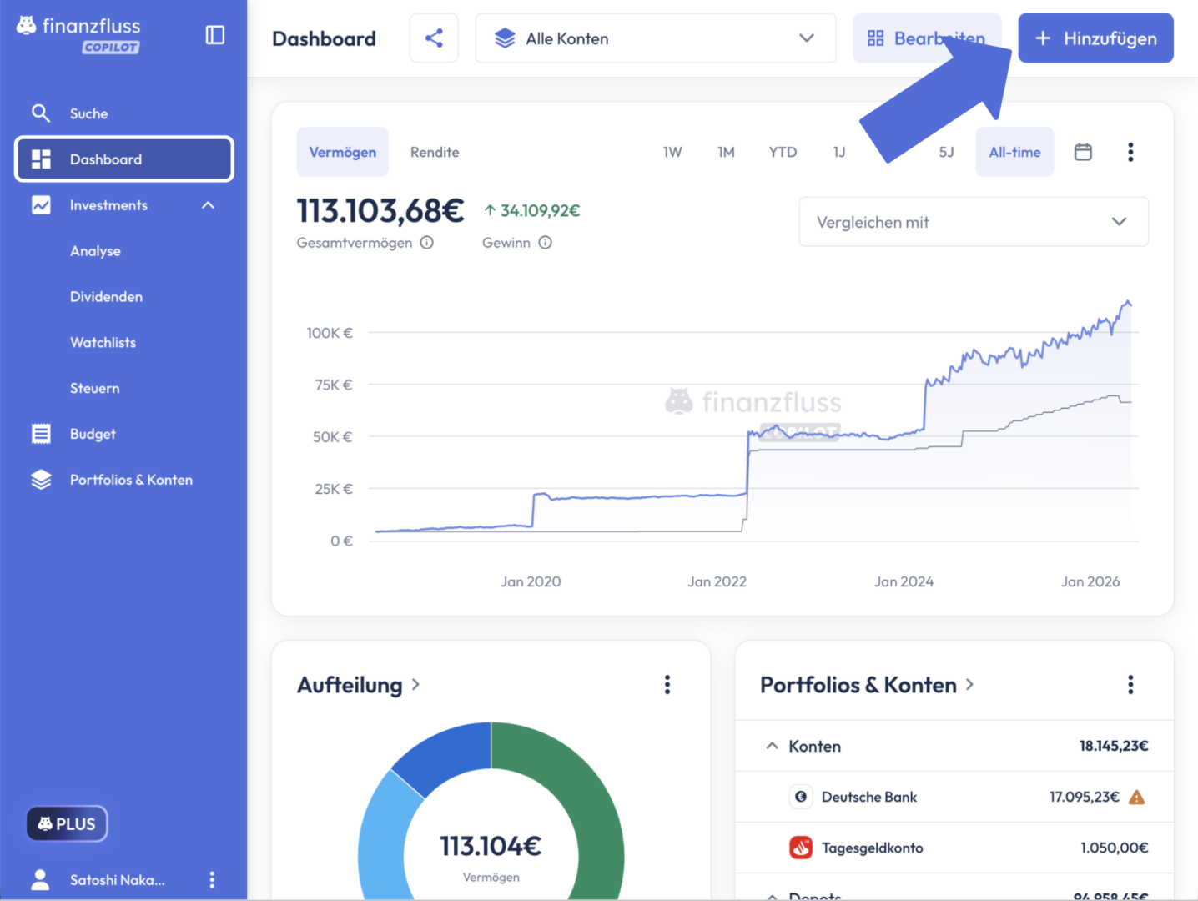Click the Hinzufügen button

click(1095, 38)
